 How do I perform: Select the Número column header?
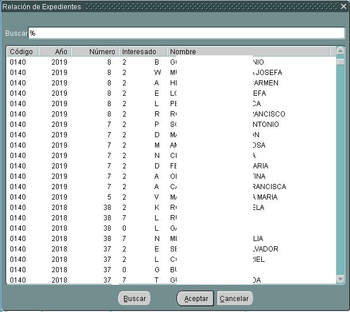[x=95, y=52]
